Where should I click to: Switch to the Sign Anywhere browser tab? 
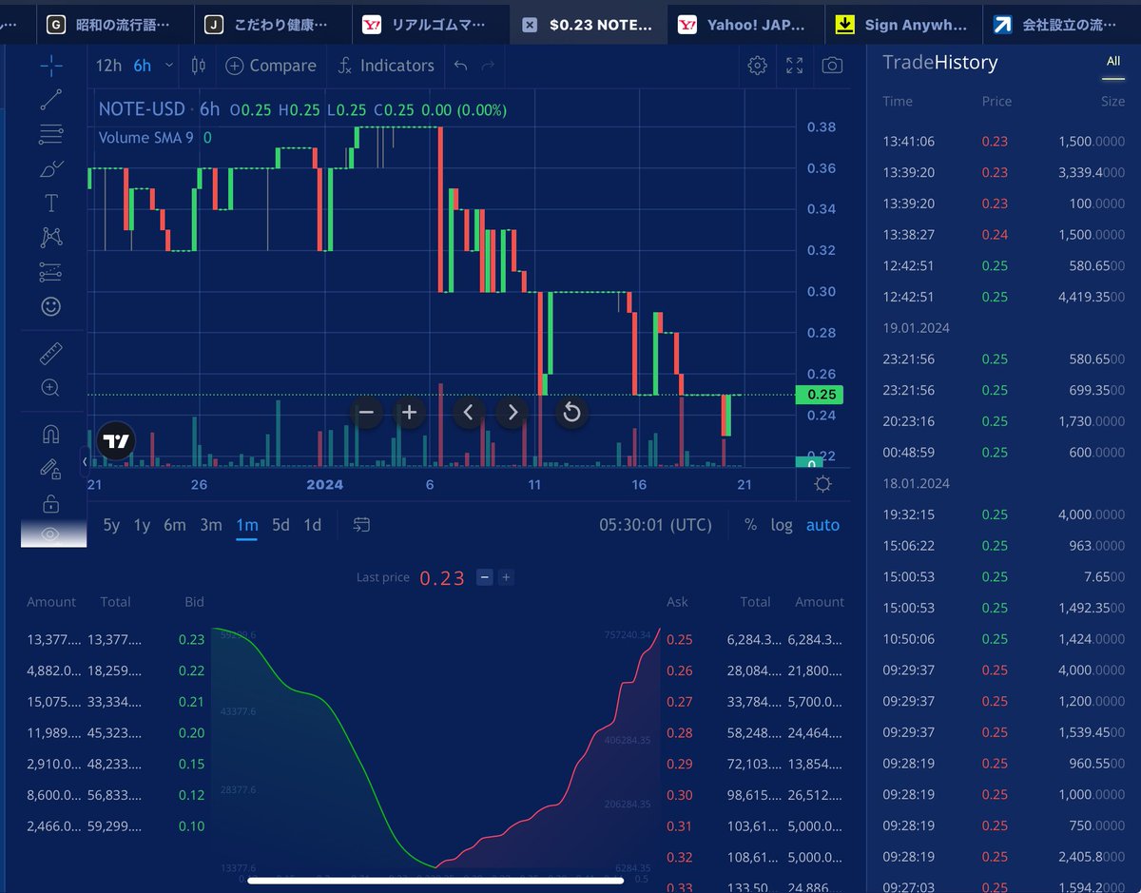903,25
